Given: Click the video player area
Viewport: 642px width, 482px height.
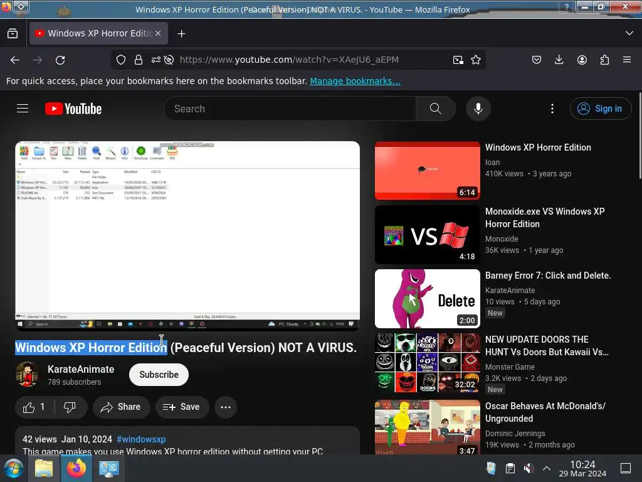Looking at the screenshot, I should pyautogui.click(x=187, y=236).
